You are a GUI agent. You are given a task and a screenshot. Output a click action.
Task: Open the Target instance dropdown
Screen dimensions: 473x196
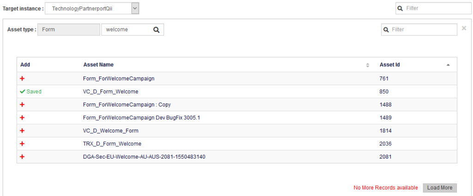(x=134, y=8)
